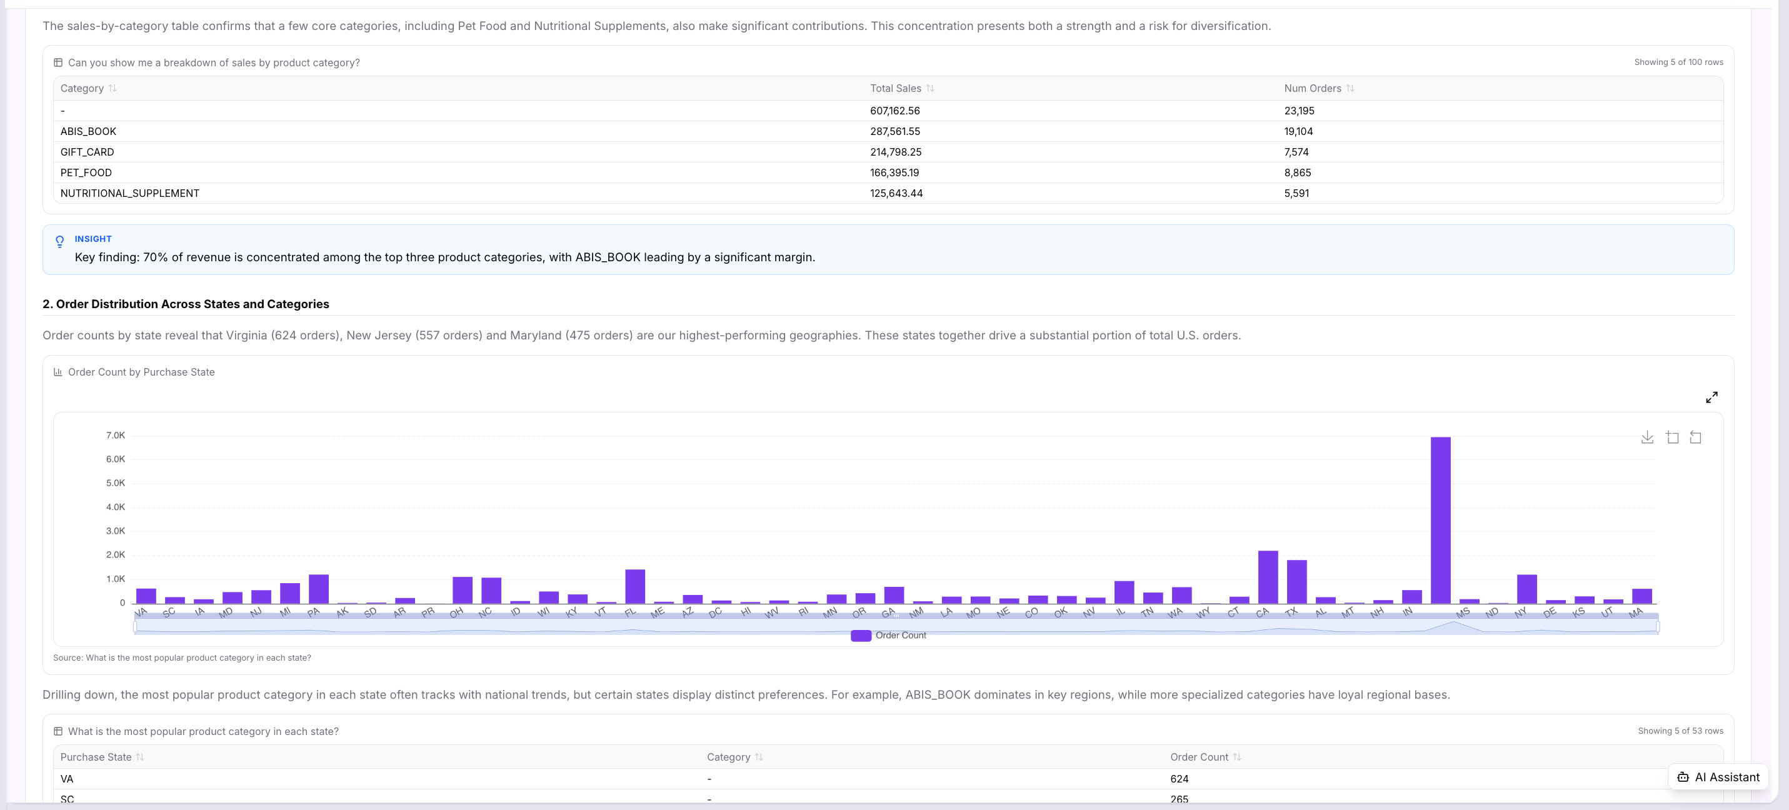Screen dimensions: 1789x810
Task: Click 'Showing 5 of 100 rows' label
Action: [x=1678, y=62]
